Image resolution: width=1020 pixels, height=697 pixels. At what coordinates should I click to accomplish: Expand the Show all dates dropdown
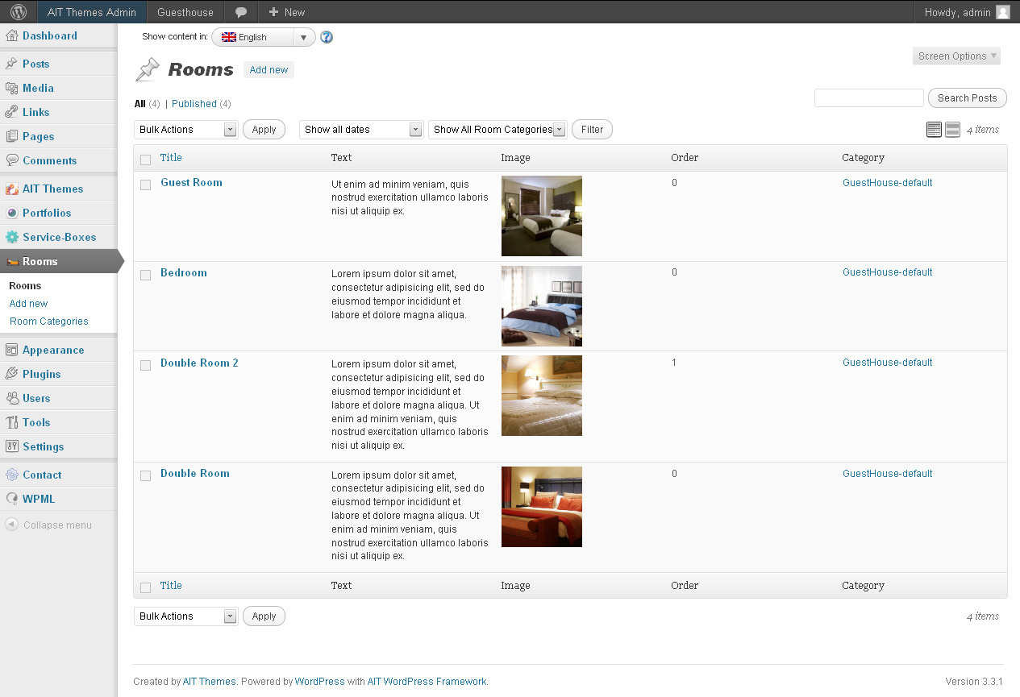(x=361, y=130)
